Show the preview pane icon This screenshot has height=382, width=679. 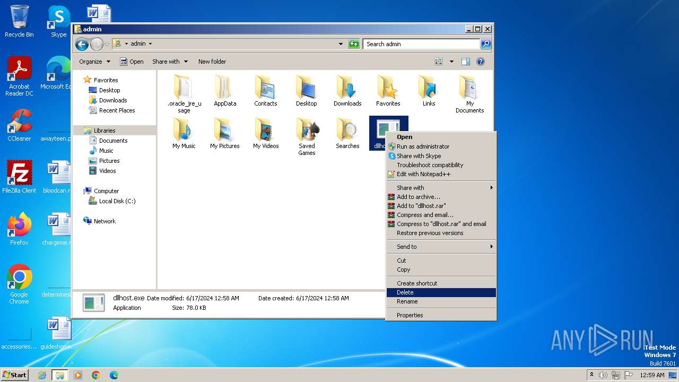click(465, 62)
